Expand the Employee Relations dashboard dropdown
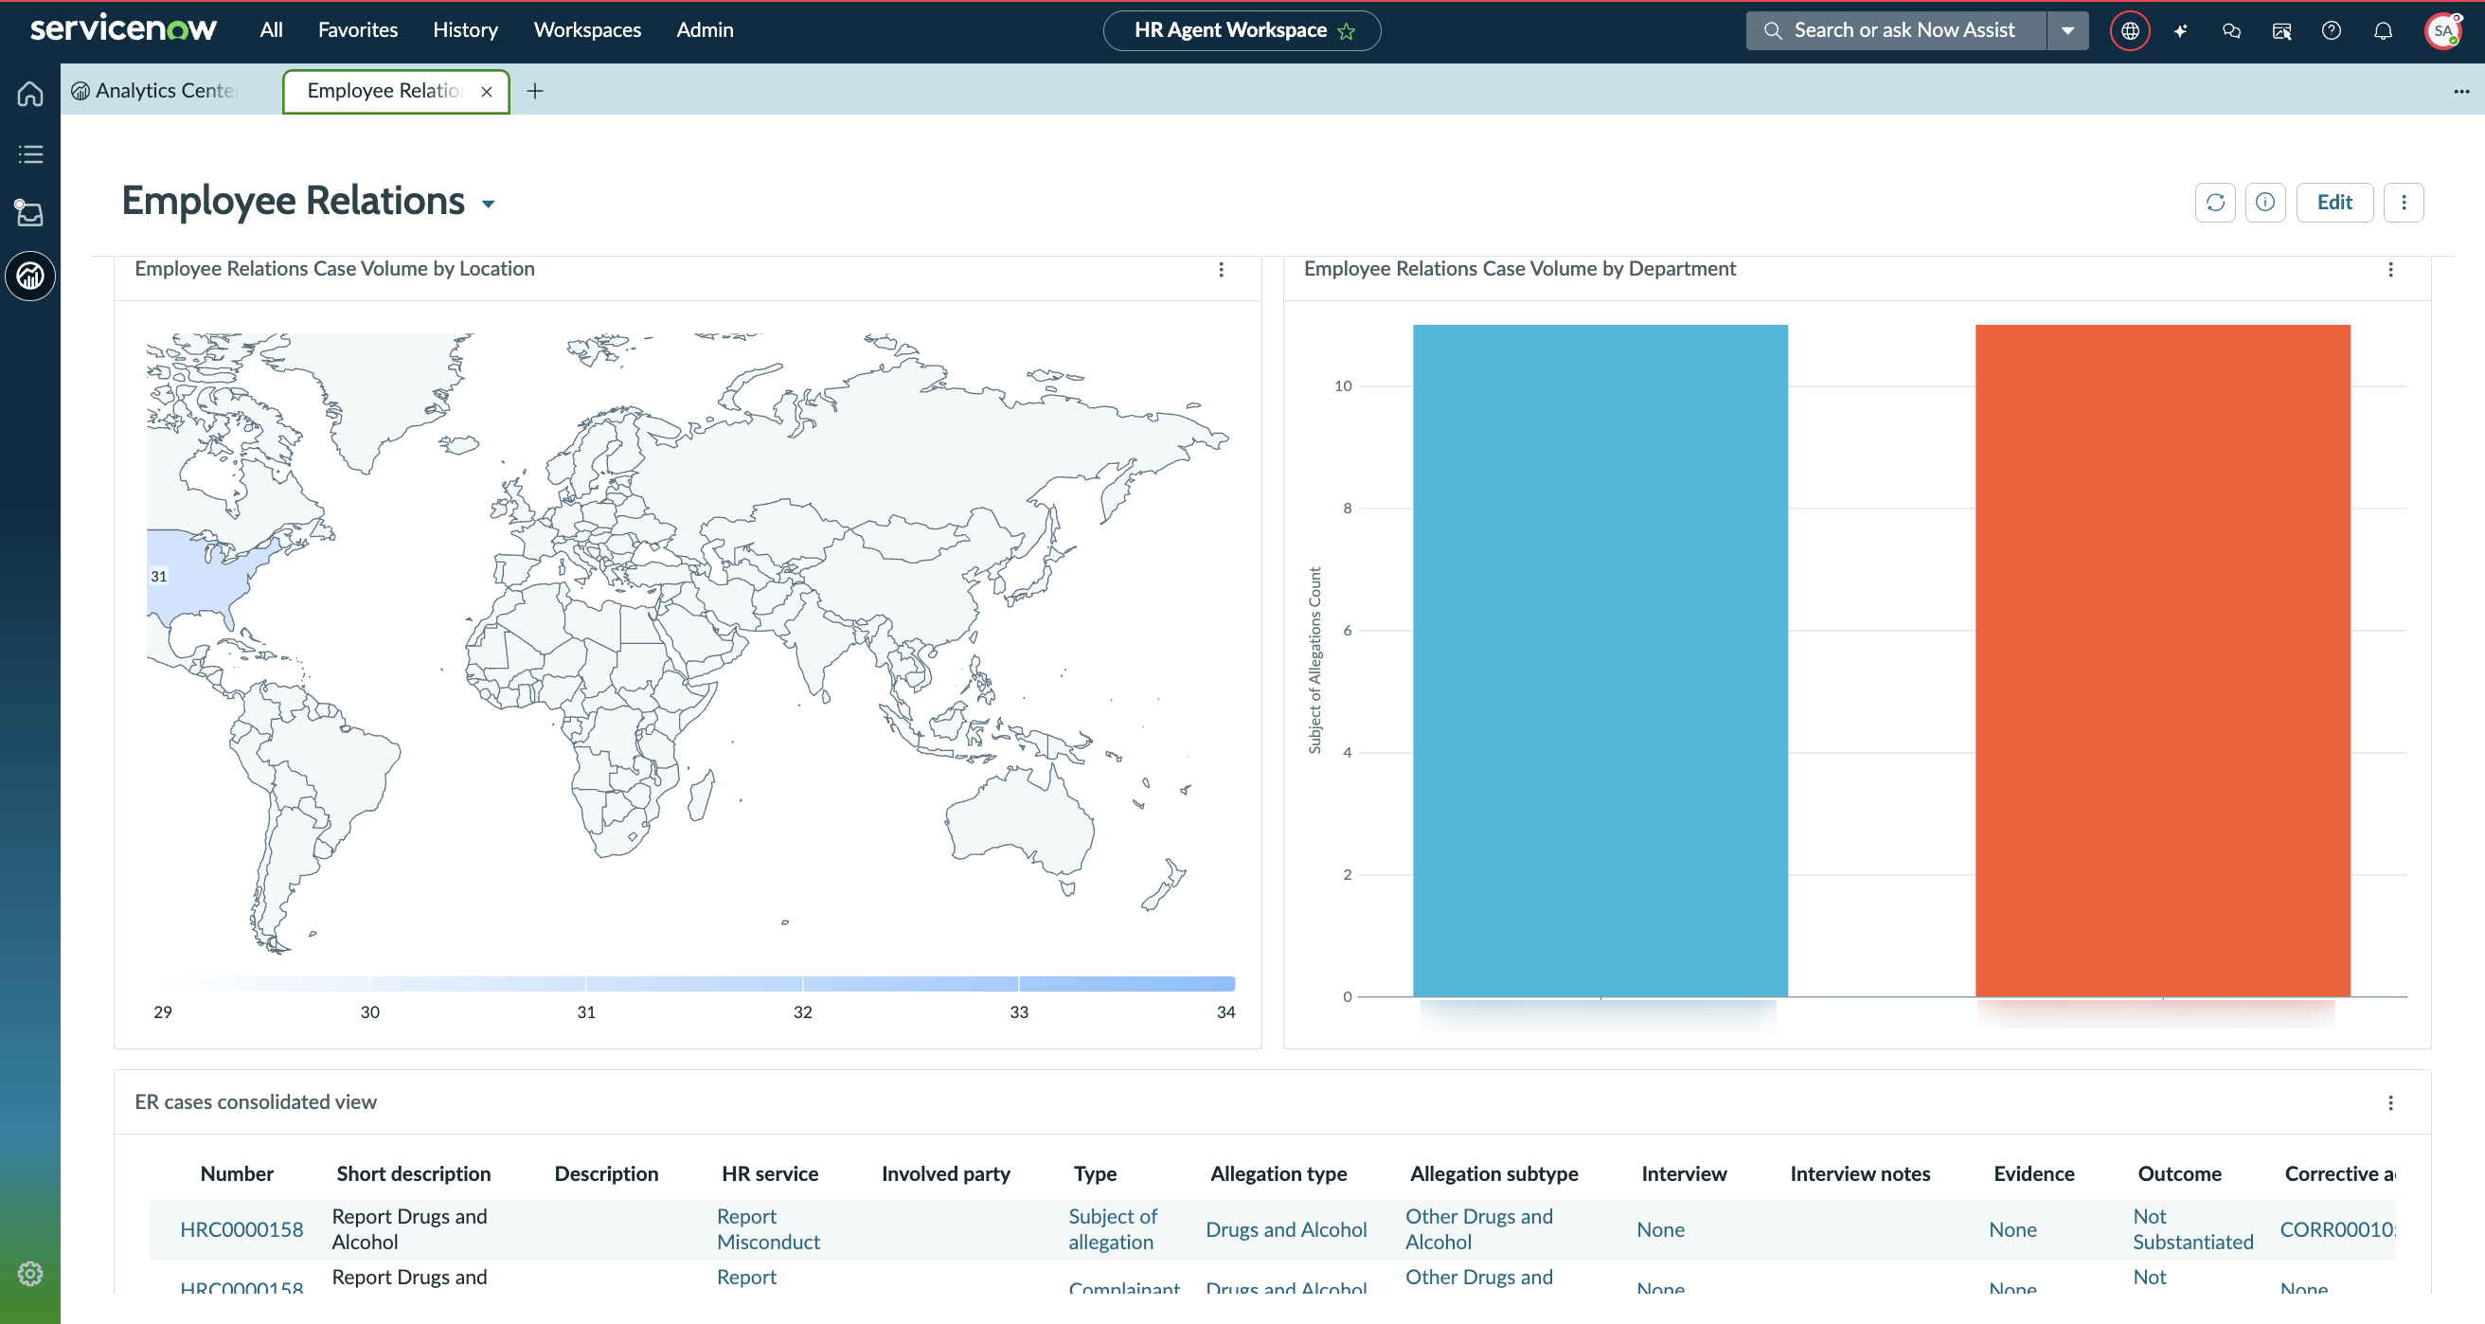The height and width of the screenshot is (1324, 2485). [488, 204]
